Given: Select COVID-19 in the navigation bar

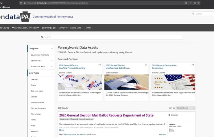Looking at the screenshot, I should 63,28.
